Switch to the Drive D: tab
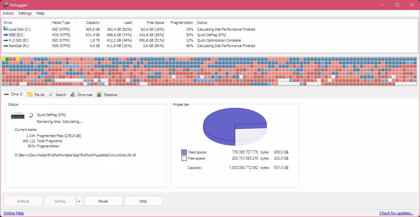The width and height of the screenshot is (420, 217). tap(14, 94)
